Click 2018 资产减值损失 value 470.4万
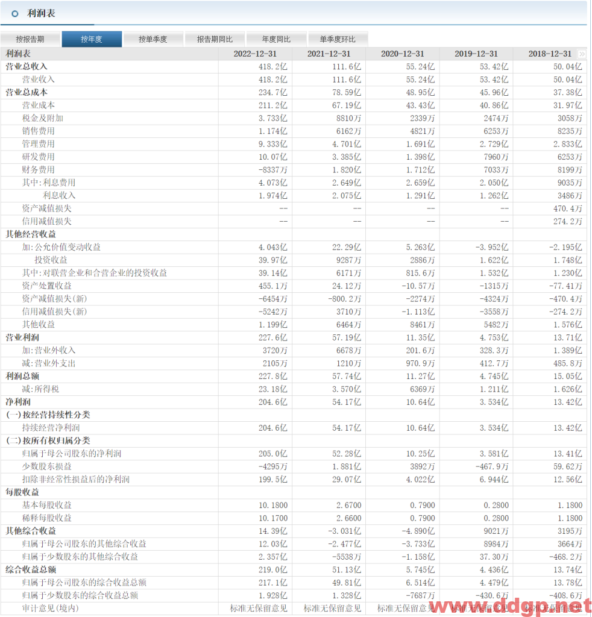The image size is (592, 617). point(568,208)
